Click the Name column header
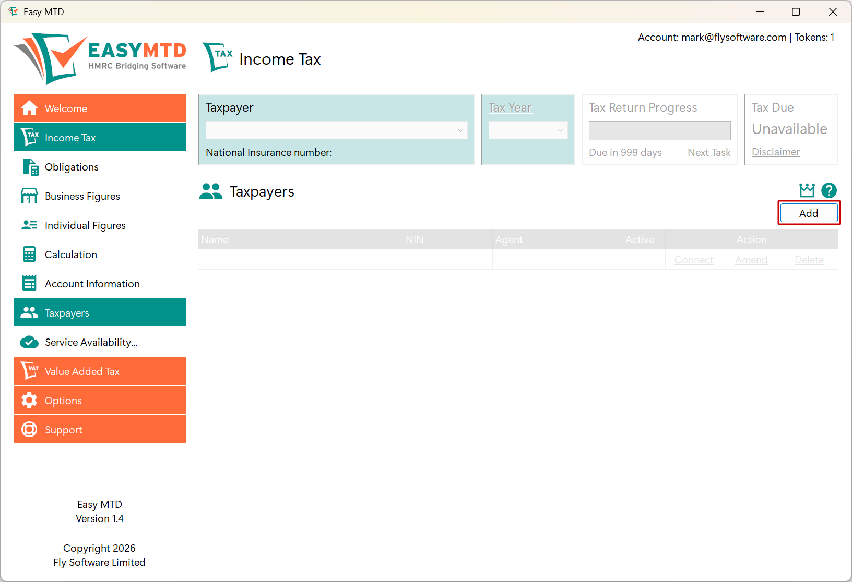Screen dimensions: 852x582 300,239
